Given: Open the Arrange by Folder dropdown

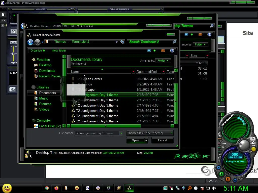Looking at the screenshot, I should click(x=163, y=61).
